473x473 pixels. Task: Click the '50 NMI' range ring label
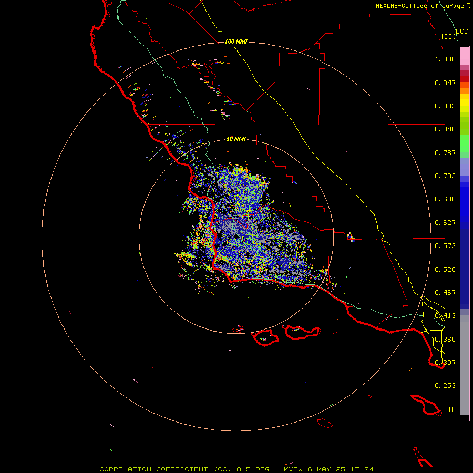point(236,139)
